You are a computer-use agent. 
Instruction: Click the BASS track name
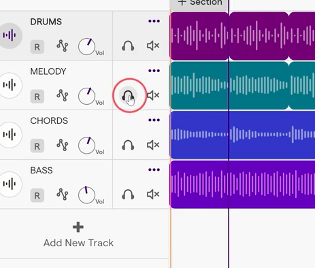tap(42, 170)
